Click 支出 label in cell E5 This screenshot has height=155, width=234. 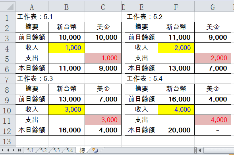(141, 58)
